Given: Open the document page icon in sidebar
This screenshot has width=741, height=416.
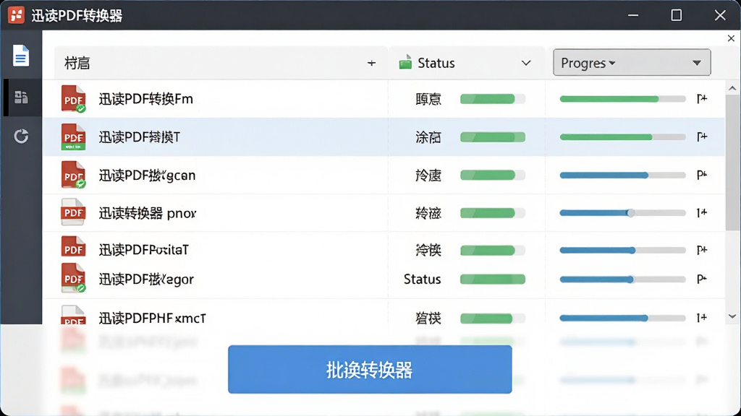Looking at the screenshot, I should click(21, 56).
